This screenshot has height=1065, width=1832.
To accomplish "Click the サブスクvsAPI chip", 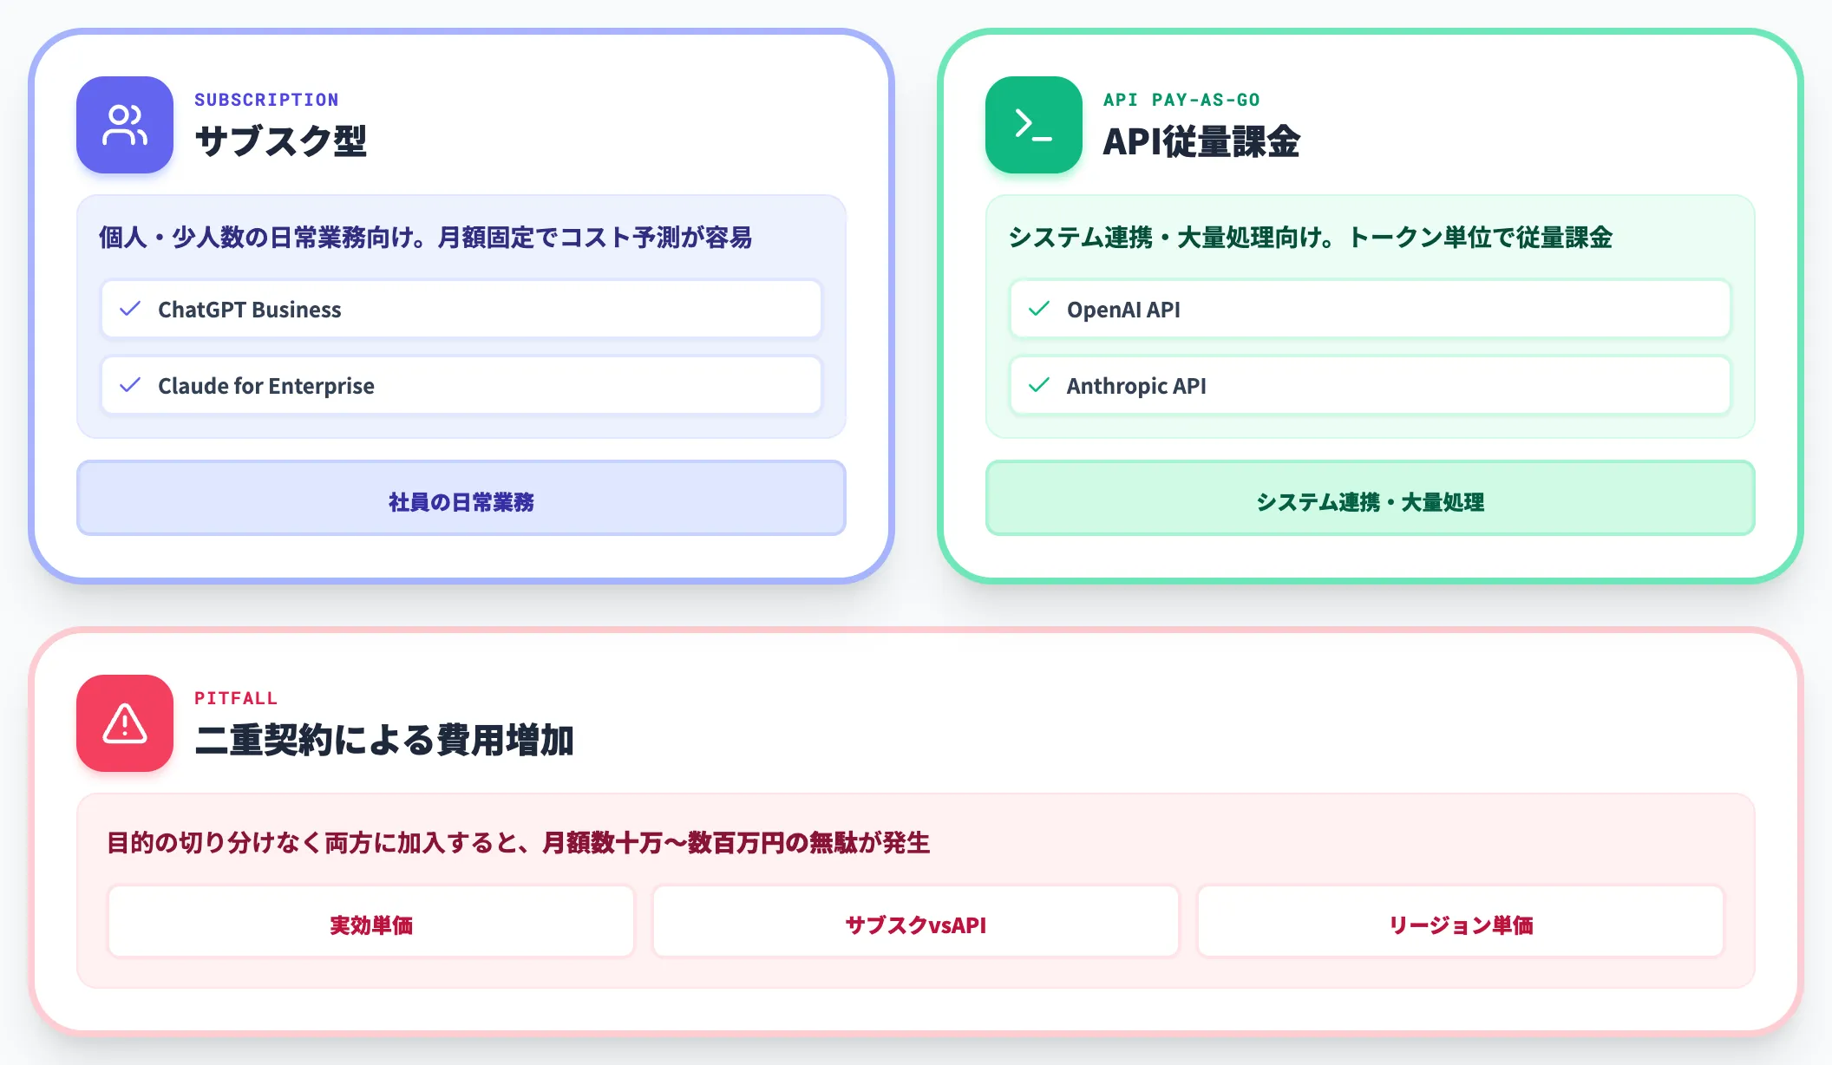I will point(916,921).
